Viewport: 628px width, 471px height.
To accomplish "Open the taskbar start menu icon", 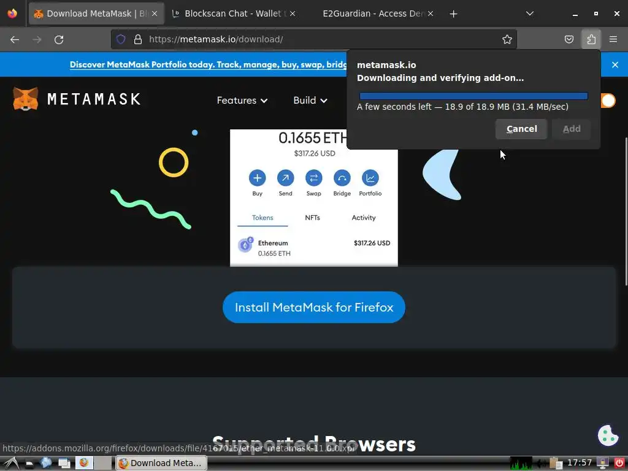I will pyautogui.click(x=11, y=463).
